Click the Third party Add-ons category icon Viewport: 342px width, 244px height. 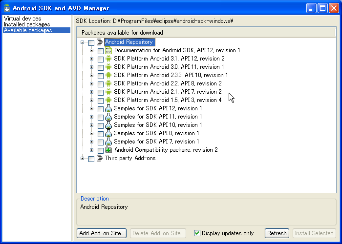(x=99, y=158)
